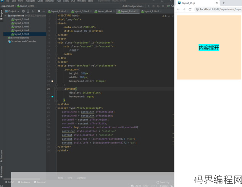
Task: Open the Code menu
Action: click(40, 1)
